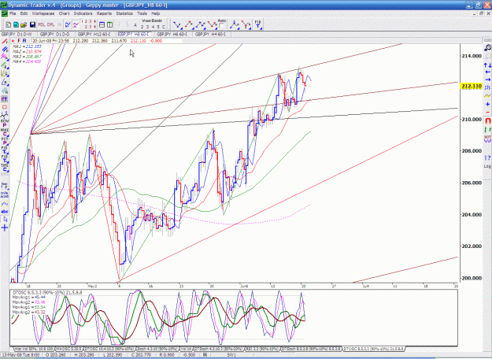Click the EOW P tool in left sidebar
This screenshot has width=492, height=359.
tap(5, 123)
